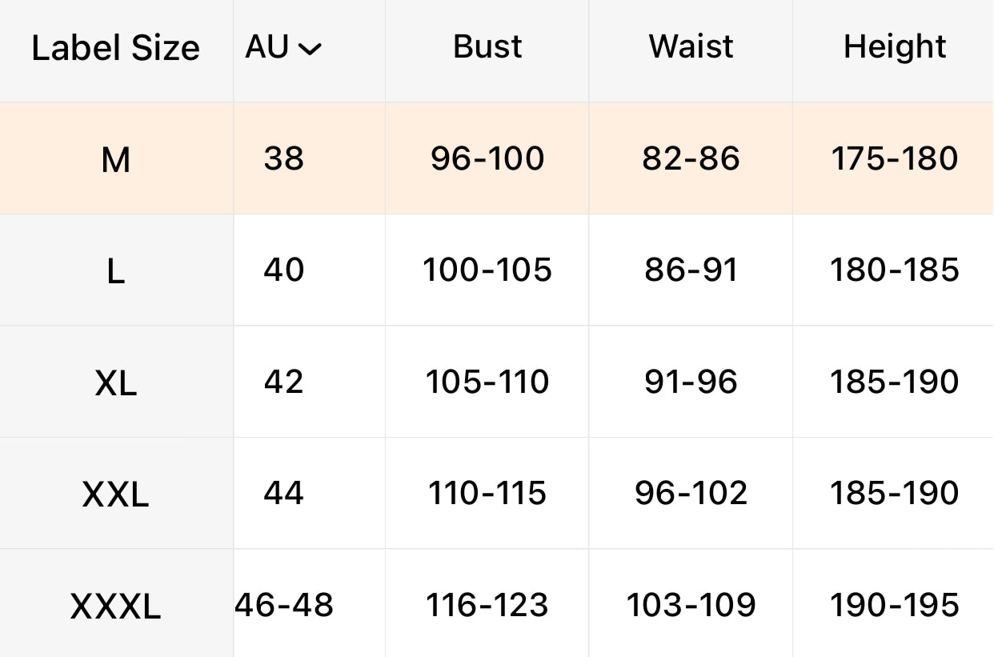Click AU size 46-48 cell
Screen dimensions: 994x657
(284, 605)
